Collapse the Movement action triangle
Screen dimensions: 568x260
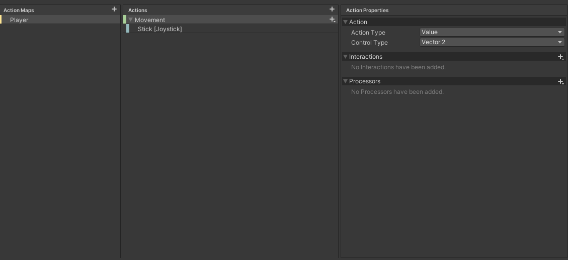click(x=131, y=20)
